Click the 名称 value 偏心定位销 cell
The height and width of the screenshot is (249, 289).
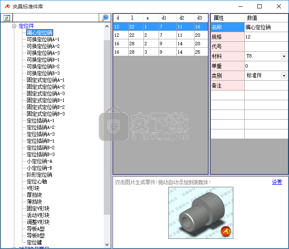266,27
